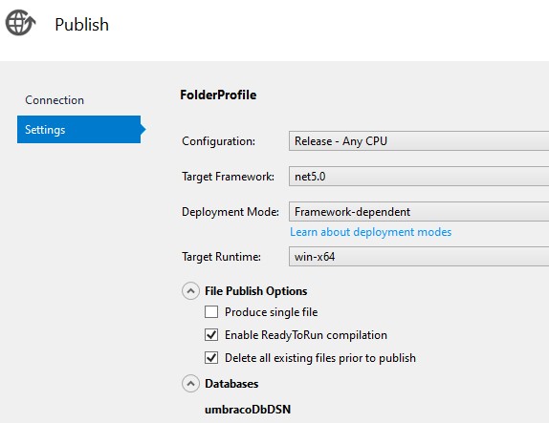This screenshot has width=549, height=423.
Task: Collapse File Publish Options chevron
Action: tap(191, 291)
